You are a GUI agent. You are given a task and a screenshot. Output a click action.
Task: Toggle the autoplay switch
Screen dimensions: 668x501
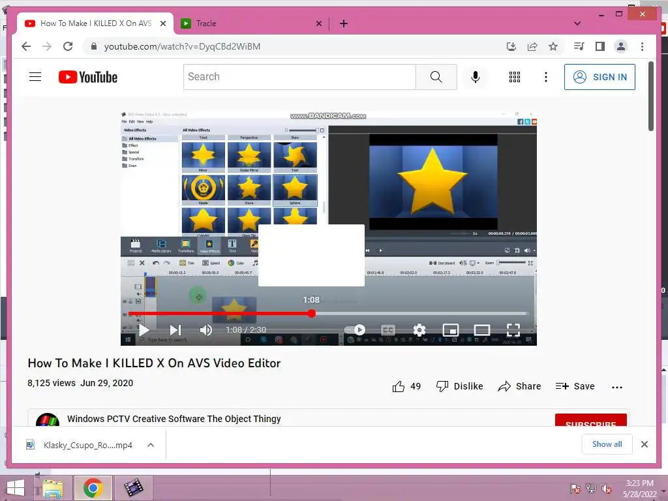[355, 329]
